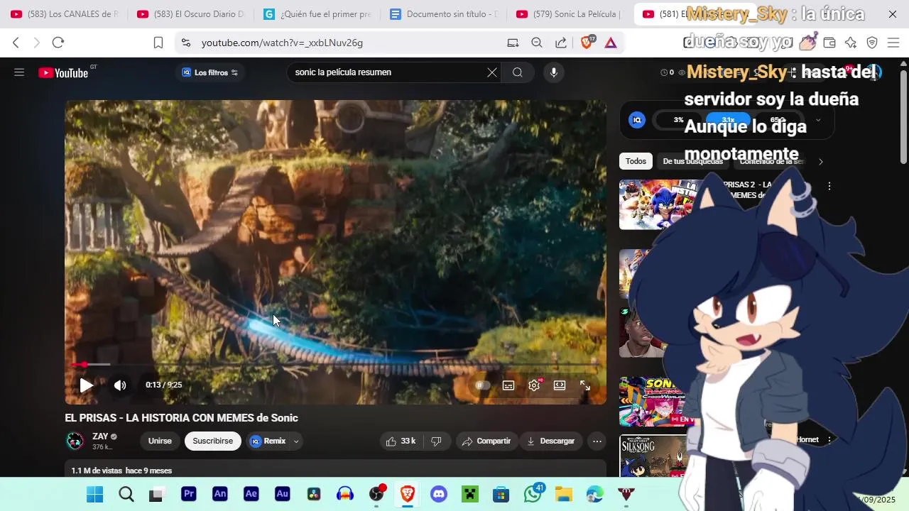Show more filter chips arrow

point(820,161)
